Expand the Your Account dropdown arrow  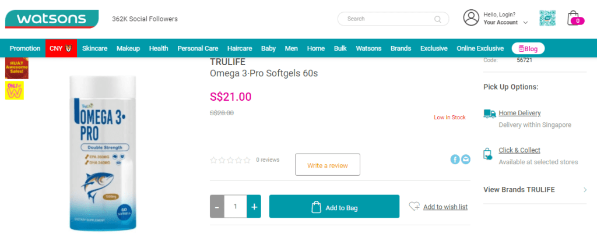coord(525,23)
